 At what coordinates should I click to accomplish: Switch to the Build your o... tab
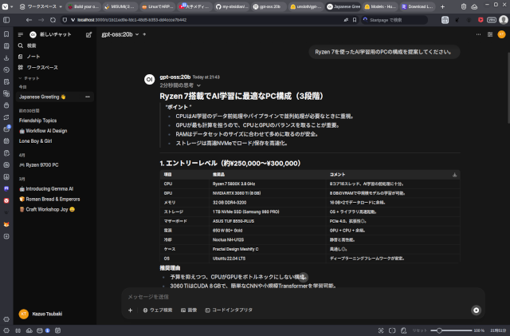click(x=83, y=6)
